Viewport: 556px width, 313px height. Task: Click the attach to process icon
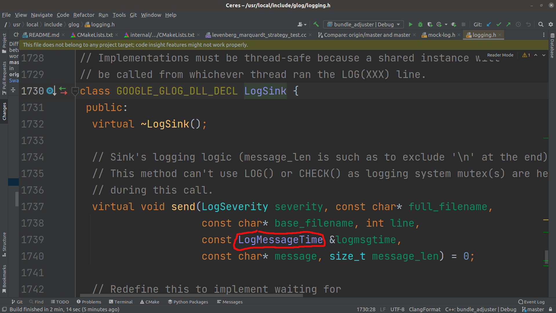coord(454,24)
